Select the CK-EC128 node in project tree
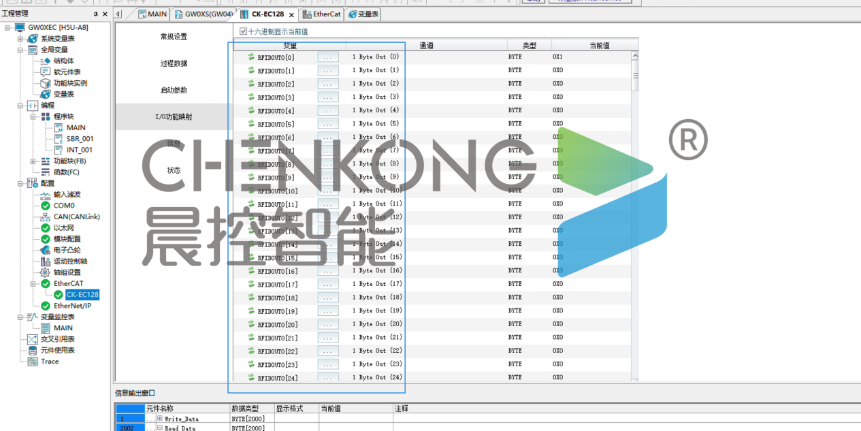 coord(82,295)
